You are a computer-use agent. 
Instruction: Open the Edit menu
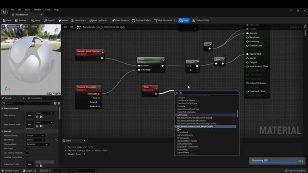(19, 10)
